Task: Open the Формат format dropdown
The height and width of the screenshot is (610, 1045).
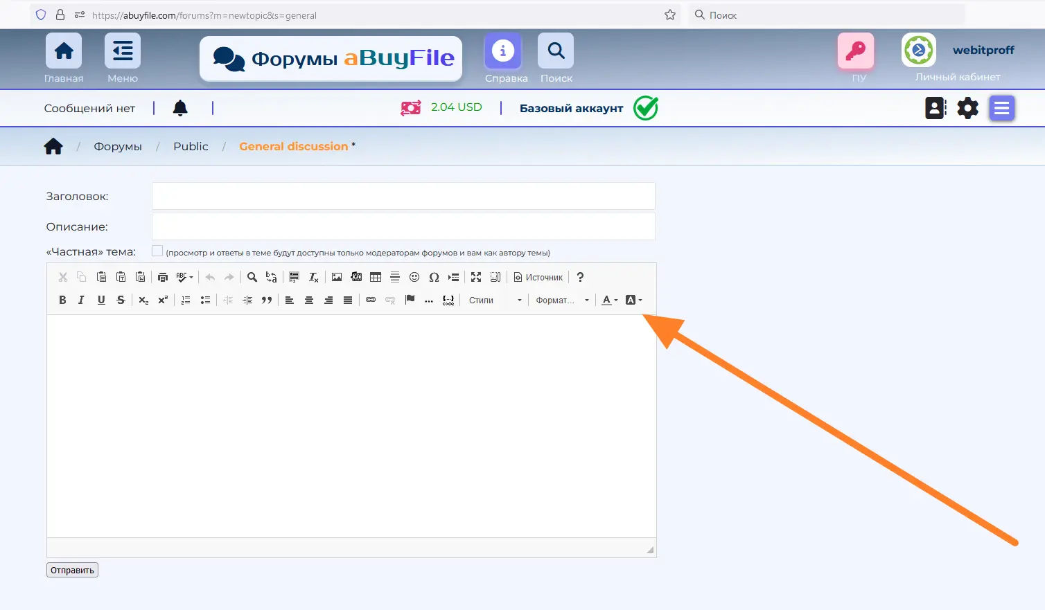Action: point(562,300)
